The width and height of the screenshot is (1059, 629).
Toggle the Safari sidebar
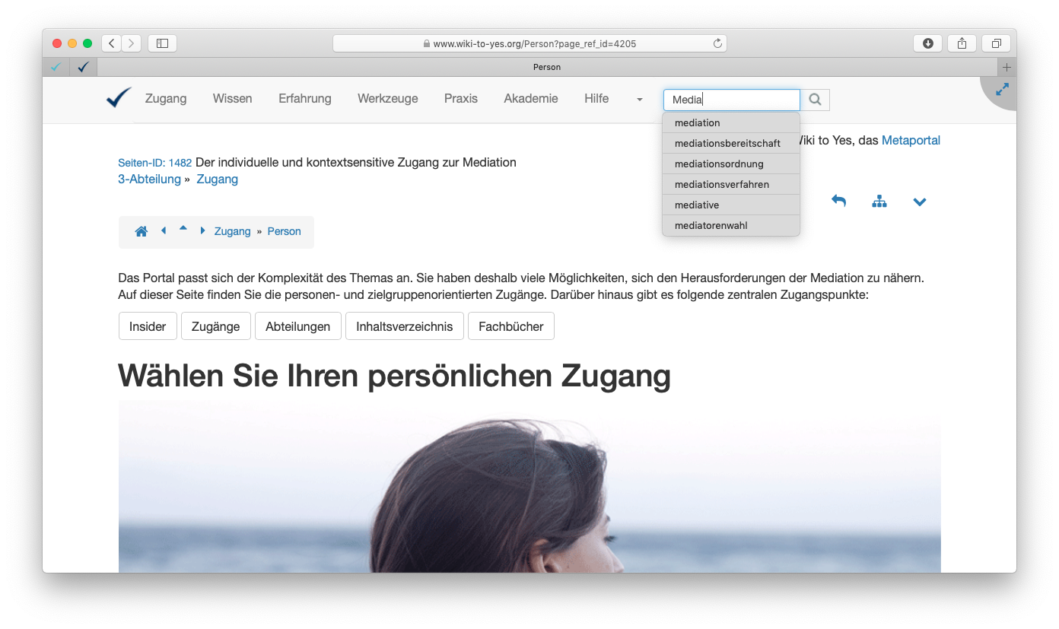click(162, 43)
